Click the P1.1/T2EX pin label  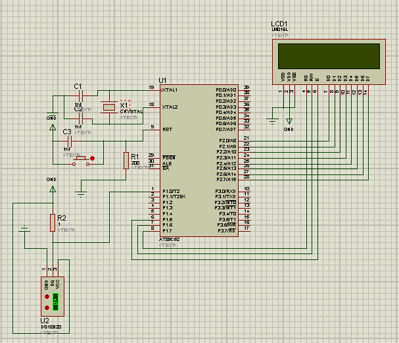174,197
